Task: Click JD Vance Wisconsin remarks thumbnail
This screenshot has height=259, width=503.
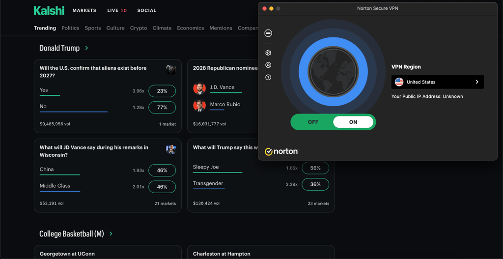Action: [x=170, y=149]
